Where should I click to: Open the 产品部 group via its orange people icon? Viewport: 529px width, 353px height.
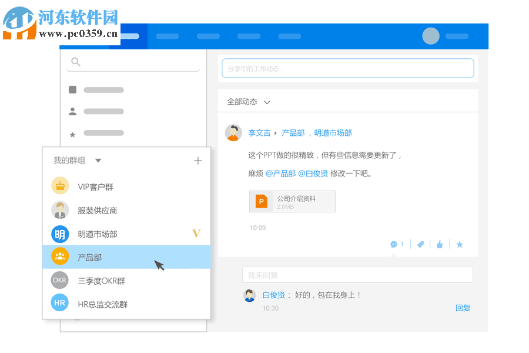click(60, 257)
